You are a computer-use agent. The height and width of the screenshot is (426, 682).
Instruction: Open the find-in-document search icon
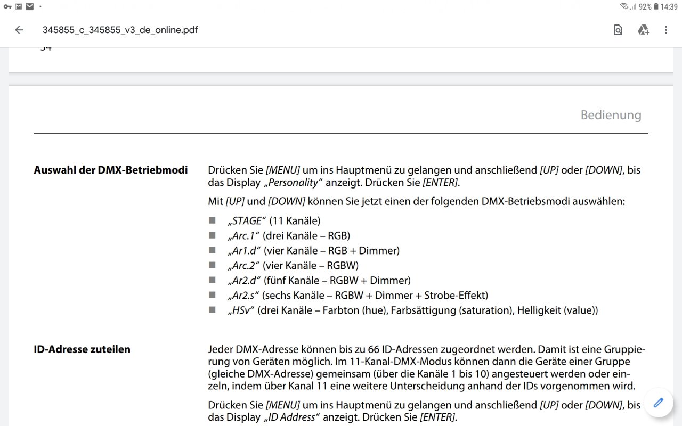(618, 30)
